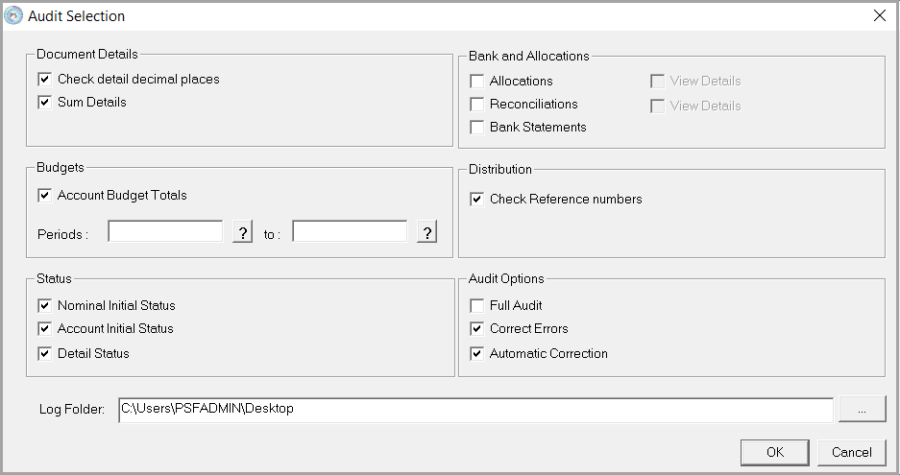Screen dimensions: 900x475
Task: Click the first Periods lookup question-mark button
Action: [242, 232]
